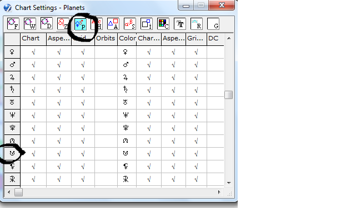Click the Chart column header
The height and width of the screenshot is (208, 341).
tap(33, 39)
